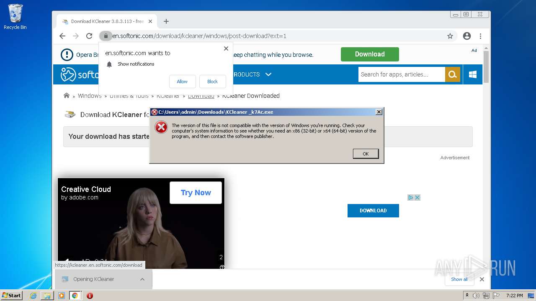Reload the page with refresh icon
The width and height of the screenshot is (536, 301).
(89, 36)
